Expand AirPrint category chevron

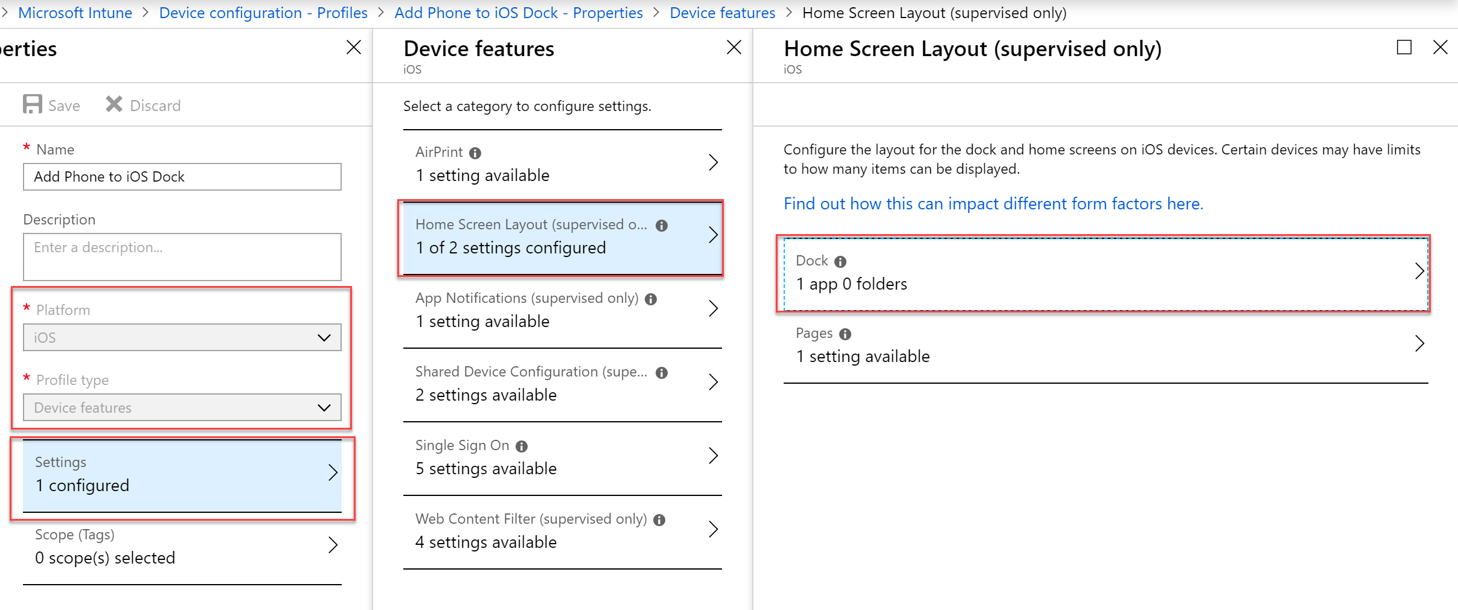click(x=713, y=162)
